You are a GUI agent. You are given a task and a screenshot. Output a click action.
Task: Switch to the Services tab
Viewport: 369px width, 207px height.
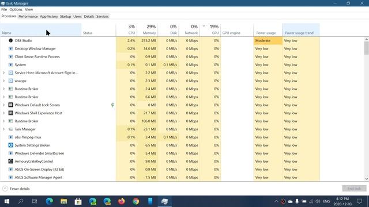click(103, 17)
